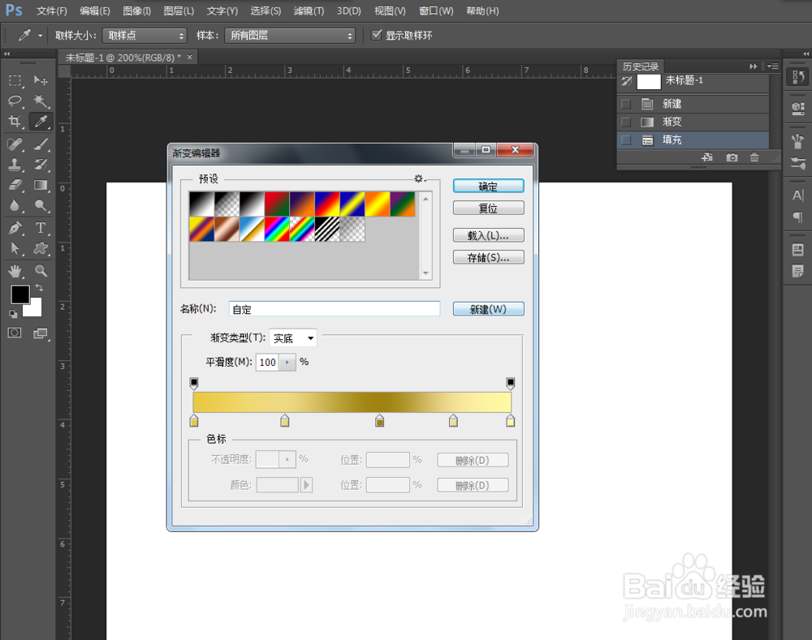Open 窗口(W) menu
812x640 pixels.
(436, 11)
